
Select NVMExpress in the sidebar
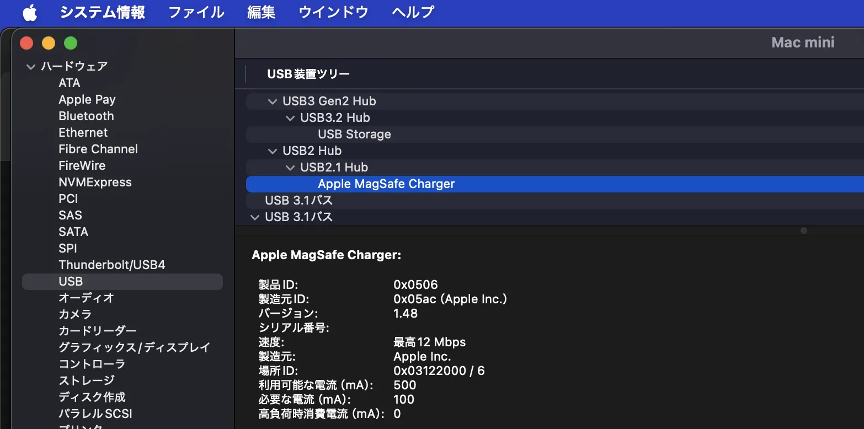tap(95, 182)
